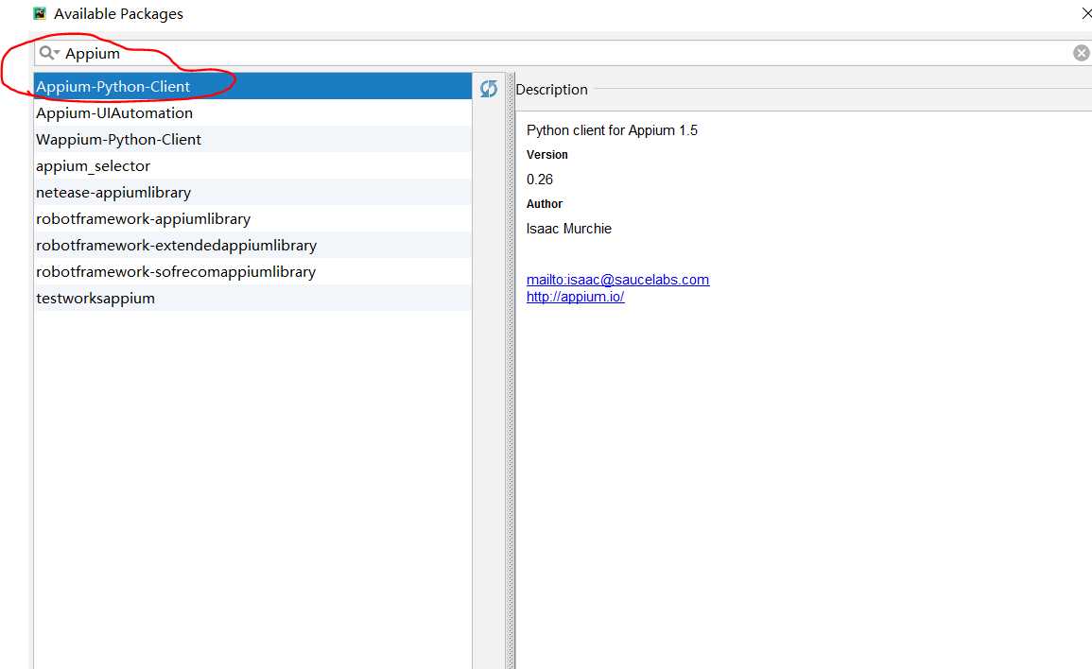Close the Available Packages window

1086,13
